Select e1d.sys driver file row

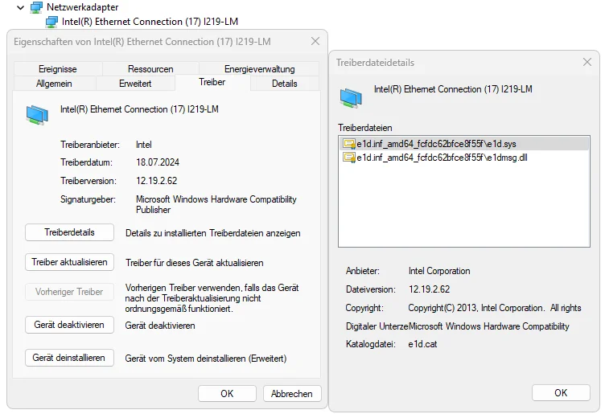[464, 144]
